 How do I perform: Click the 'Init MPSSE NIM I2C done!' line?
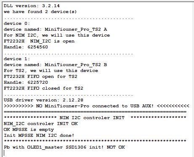(39, 136)
